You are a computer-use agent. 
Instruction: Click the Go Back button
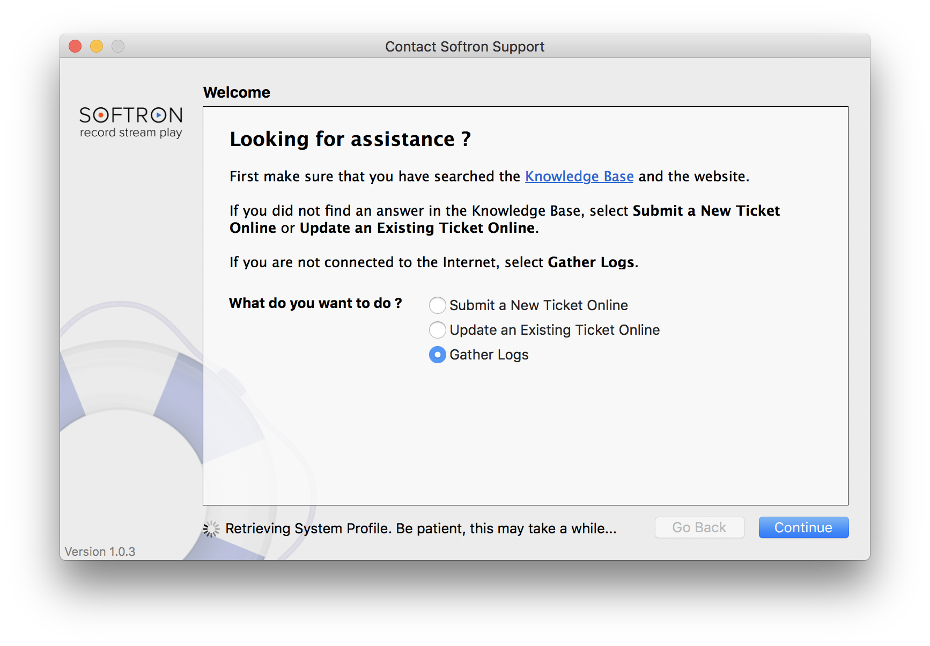699,527
